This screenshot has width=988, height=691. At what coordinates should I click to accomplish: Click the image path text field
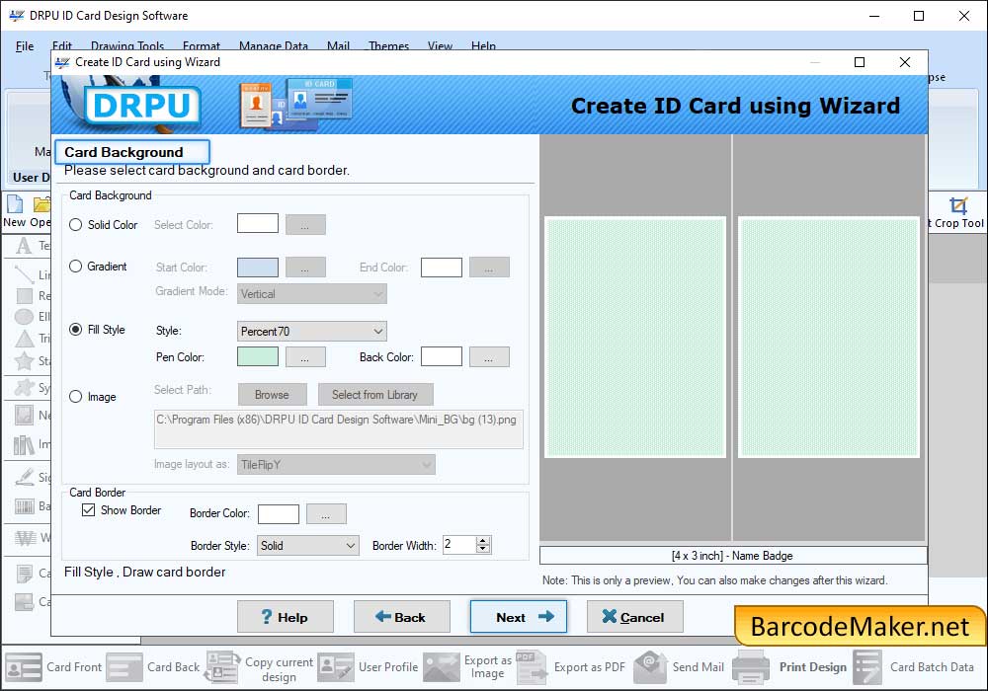point(338,429)
